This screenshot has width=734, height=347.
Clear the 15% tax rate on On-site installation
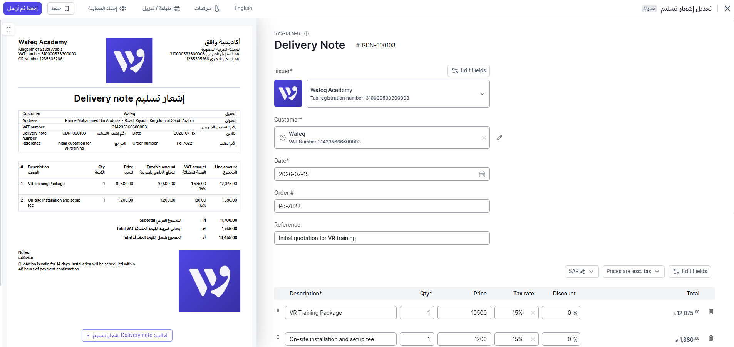tap(533, 339)
